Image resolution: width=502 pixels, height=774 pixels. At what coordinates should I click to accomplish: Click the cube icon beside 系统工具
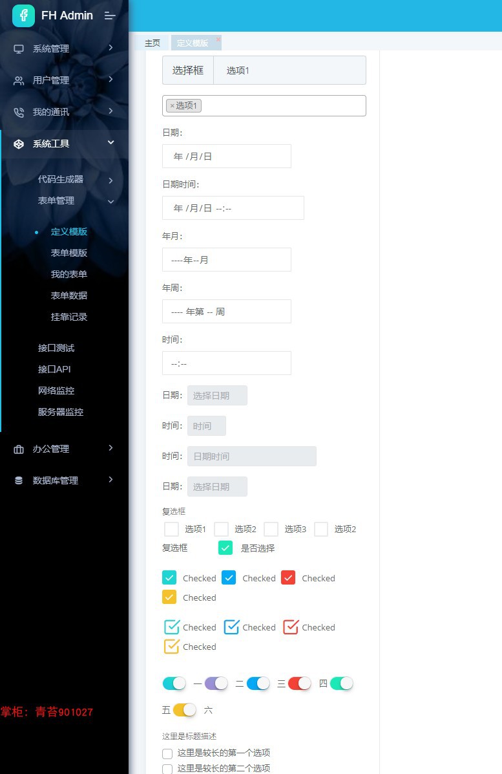point(19,144)
